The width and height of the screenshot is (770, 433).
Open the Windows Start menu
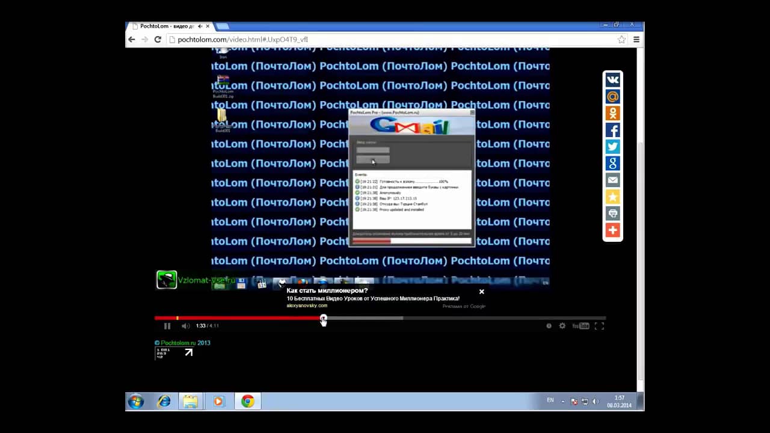[136, 402]
